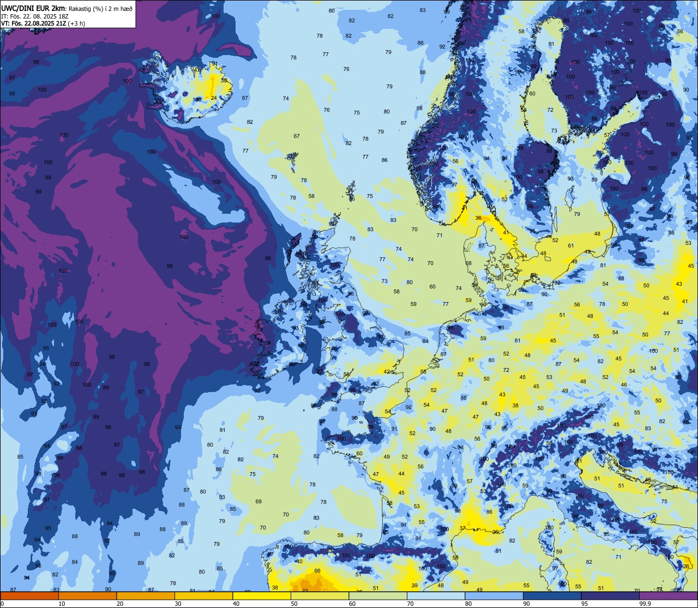Image resolution: width=698 pixels, height=608 pixels.
Task: Click the dark navy 95–99.9 legend swatch
Action: (610, 595)
